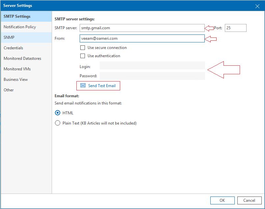The height and width of the screenshot is (209, 265).
Task: Open the Business View settings
Action: pos(26,80)
